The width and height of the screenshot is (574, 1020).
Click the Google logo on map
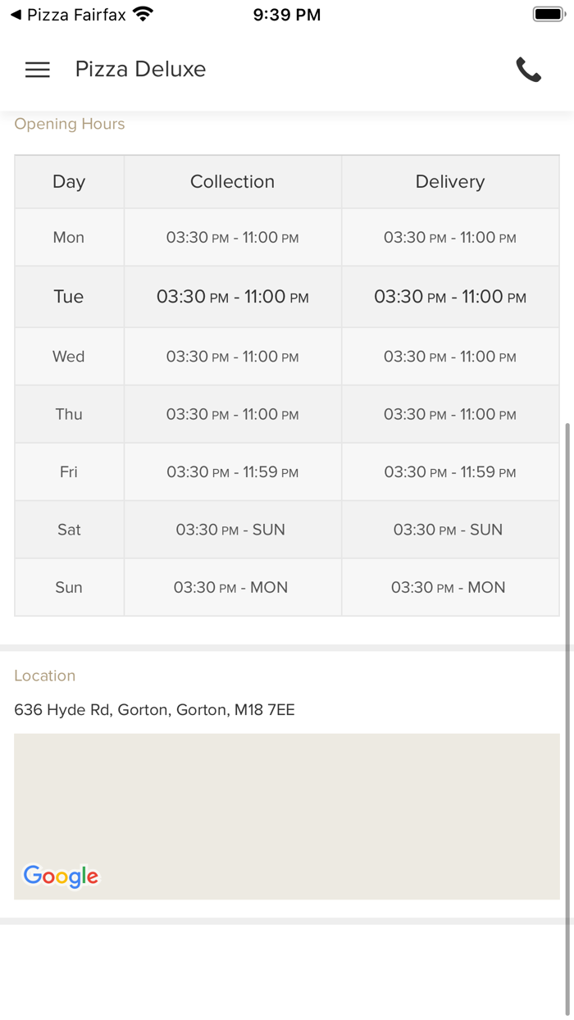pos(61,876)
